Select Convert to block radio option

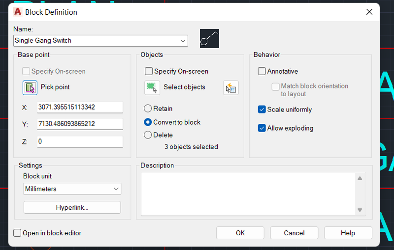click(x=148, y=122)
